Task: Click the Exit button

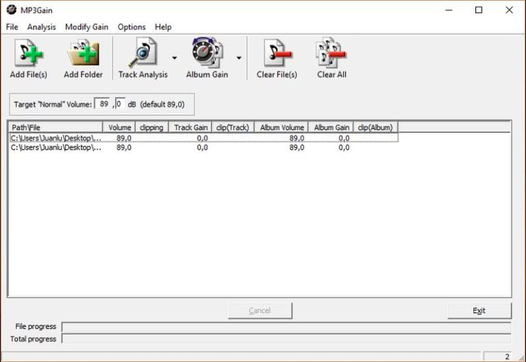Action: [479, 311]
